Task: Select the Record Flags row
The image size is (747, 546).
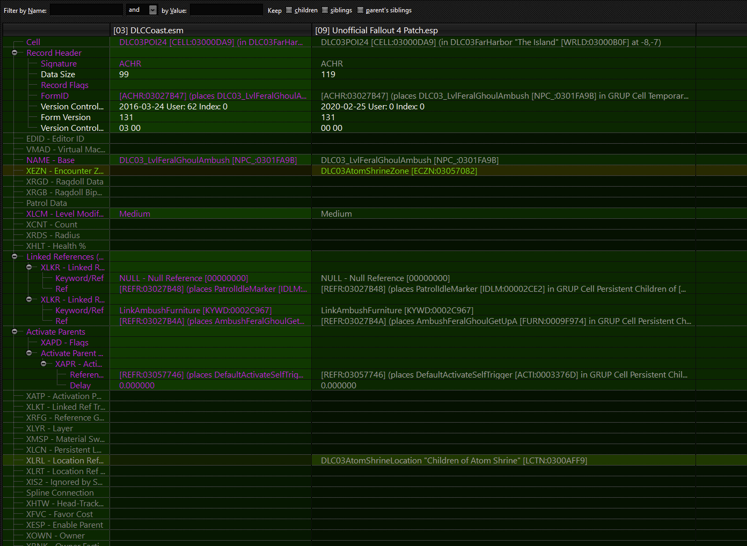Action: point(64,85)
